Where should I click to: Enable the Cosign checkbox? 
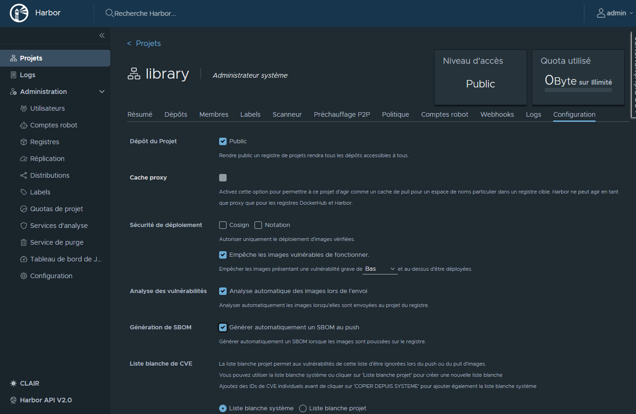223,225
